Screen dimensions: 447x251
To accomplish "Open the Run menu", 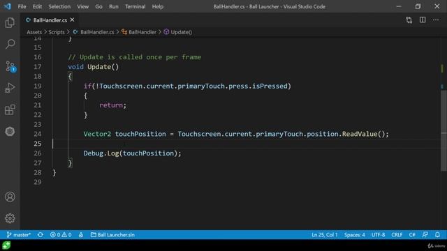I will click(x=113, y=6).
